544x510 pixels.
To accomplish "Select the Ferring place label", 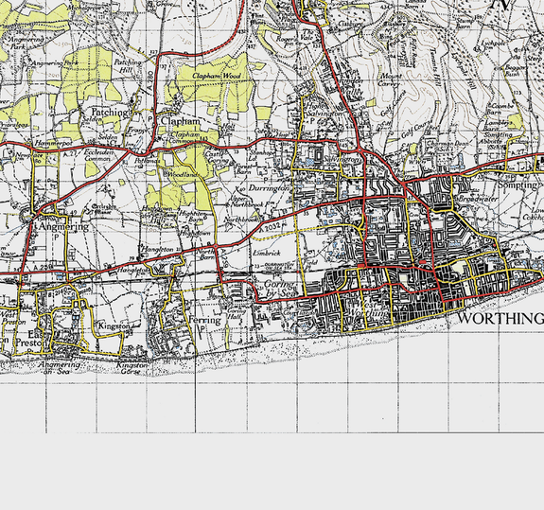I will click(x=204, y=320).
